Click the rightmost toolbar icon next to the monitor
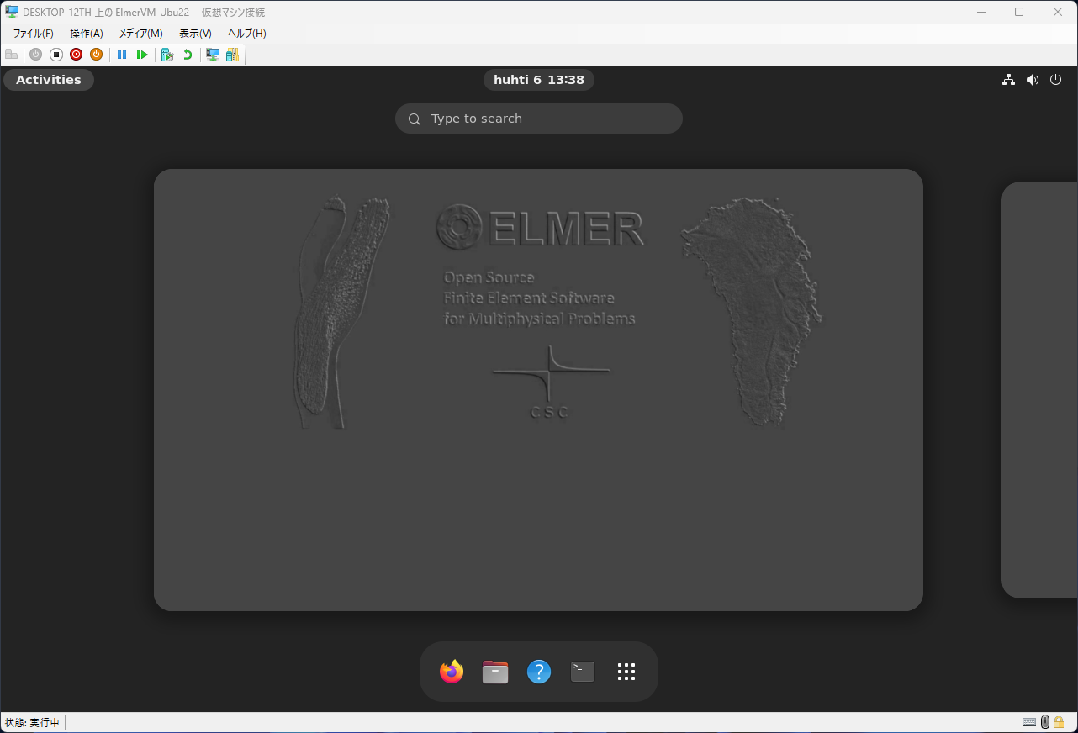This screenshot has width=1078, height=733. [x=232, y=55]
